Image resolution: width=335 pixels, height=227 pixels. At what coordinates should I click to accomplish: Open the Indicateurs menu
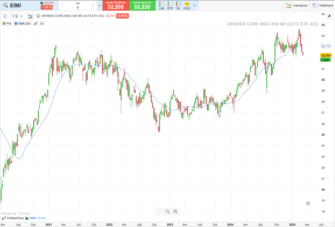(x=296, y=6)
